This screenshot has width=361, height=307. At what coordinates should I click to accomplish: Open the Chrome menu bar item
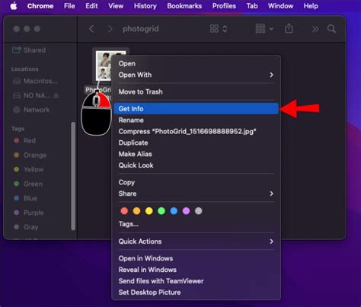coord(40,6)
